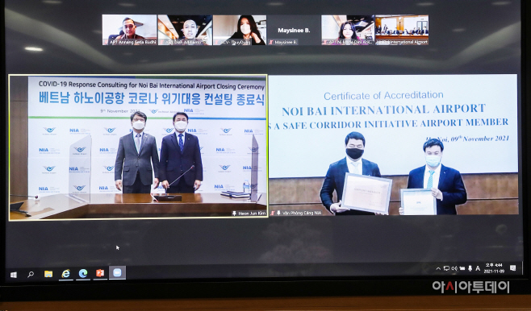The width and height of the screenshot is (531, 311).
Task: Click the Văn Phòng Cảng NIA video
Action: tap(393, 145)
